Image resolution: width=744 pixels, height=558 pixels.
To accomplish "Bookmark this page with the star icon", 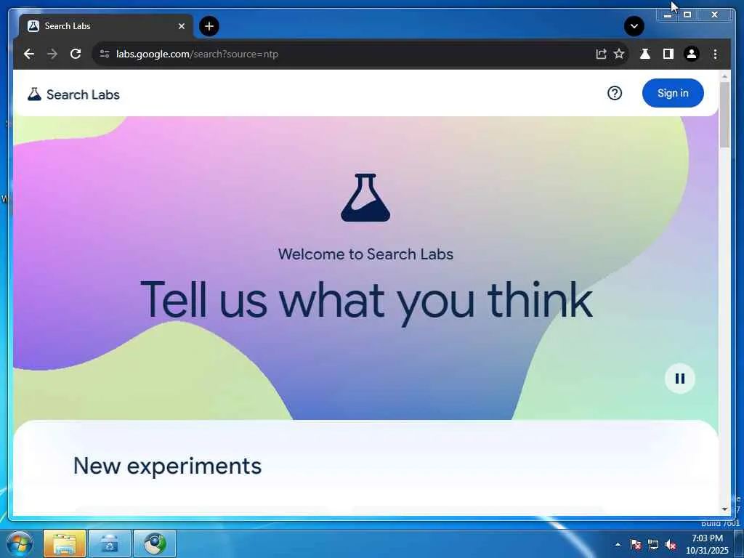I will tap(619, 54).
